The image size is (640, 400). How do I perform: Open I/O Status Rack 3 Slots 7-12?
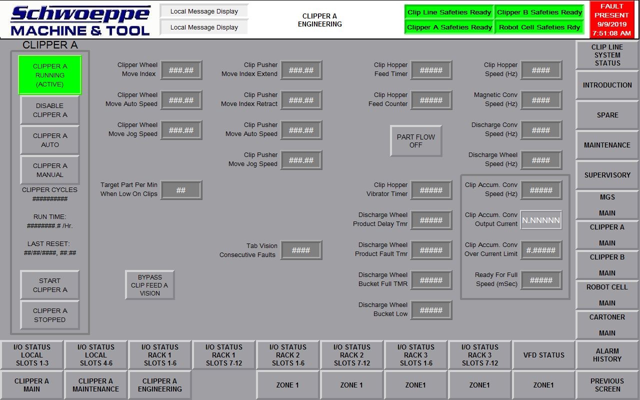tap(480, 355)
